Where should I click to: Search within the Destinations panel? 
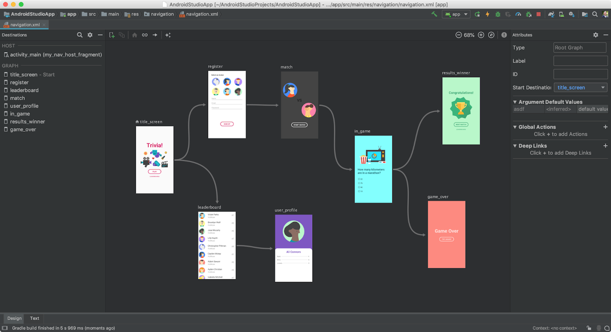pyautogui.click(x=80, y=35)
